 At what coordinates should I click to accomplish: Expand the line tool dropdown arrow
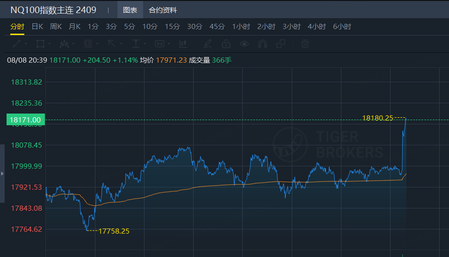tap(26, 44)
